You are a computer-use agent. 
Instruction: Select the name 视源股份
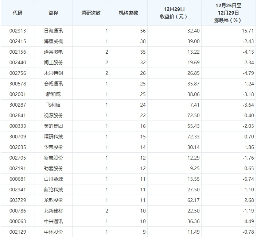[x=53, y=115]
